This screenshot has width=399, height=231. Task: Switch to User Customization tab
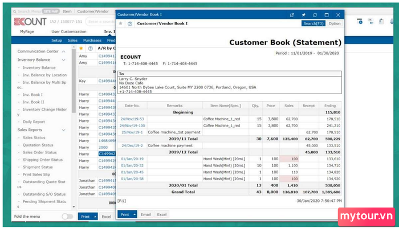[69, 31]
